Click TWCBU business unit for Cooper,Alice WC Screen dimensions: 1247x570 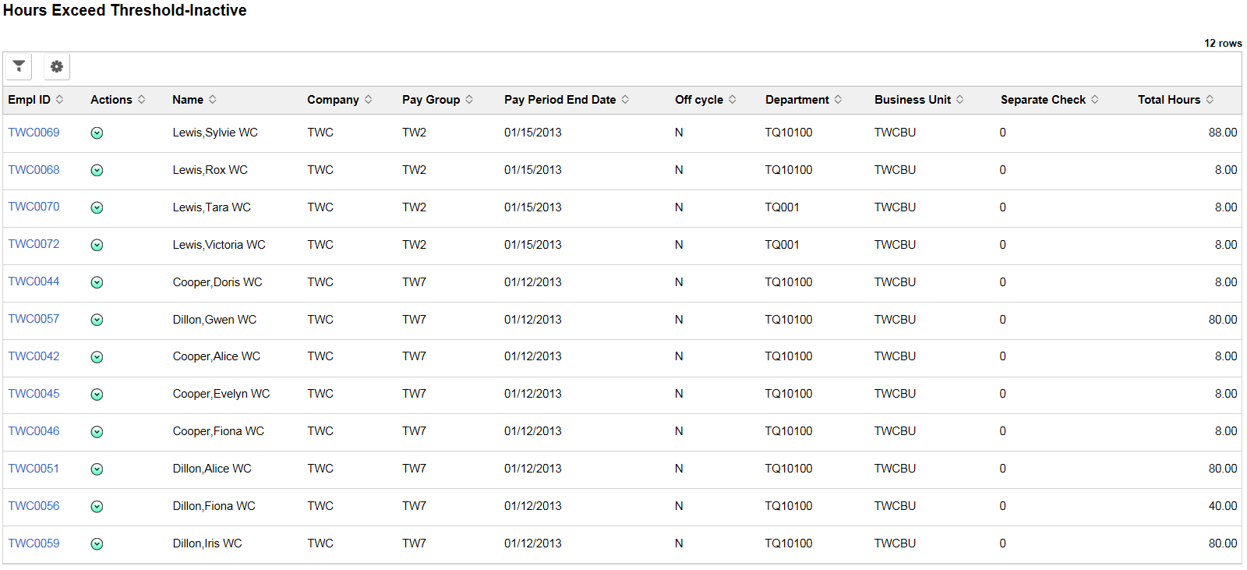tap(895, 356)
